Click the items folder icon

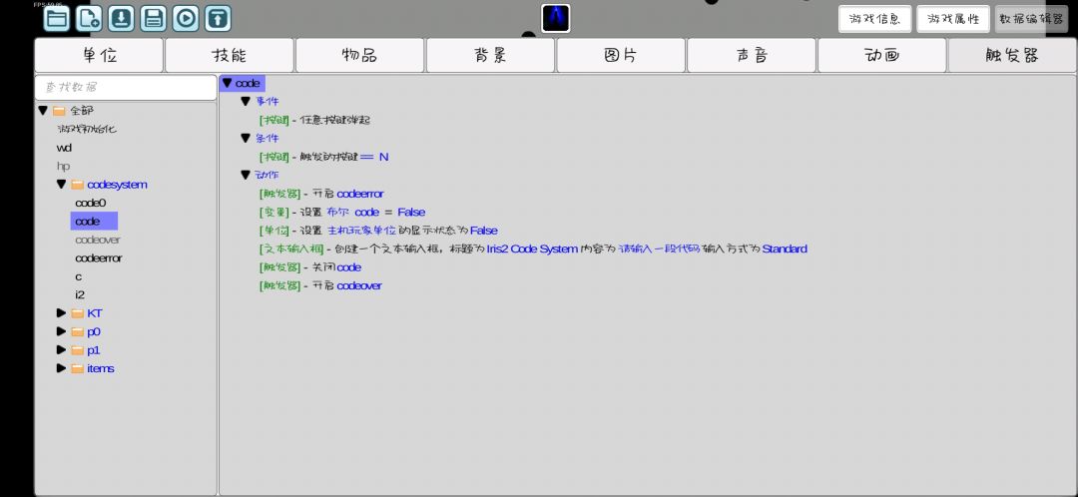point(77,368)
